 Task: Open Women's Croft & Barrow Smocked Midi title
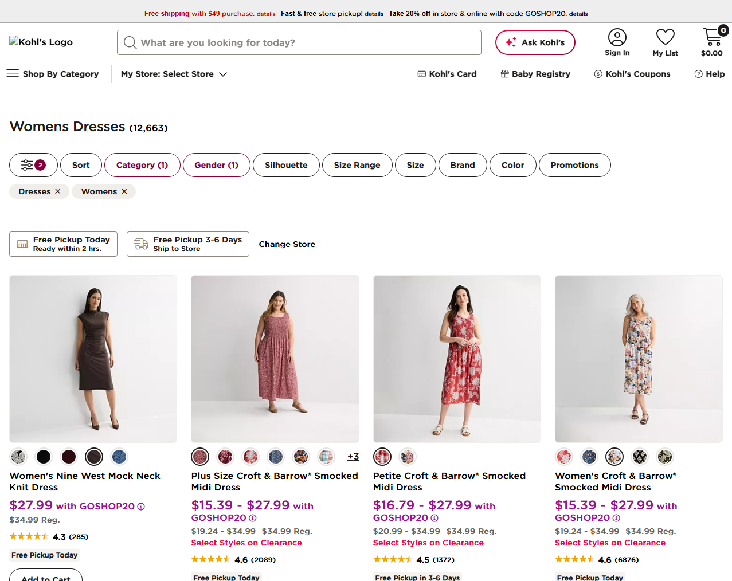pyautogui.click(x=616, y=482)
